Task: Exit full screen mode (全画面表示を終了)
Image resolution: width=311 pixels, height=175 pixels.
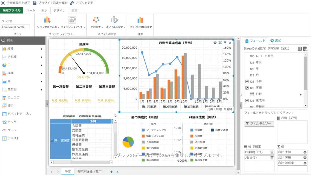Action: 16,3
